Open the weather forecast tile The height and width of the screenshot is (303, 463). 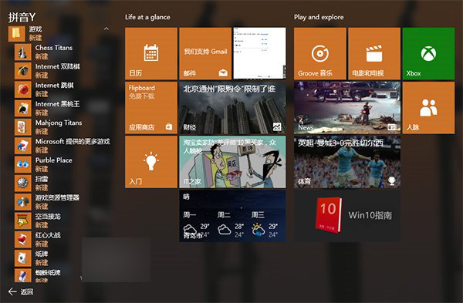pyautogui.click(x=232, y=216)
